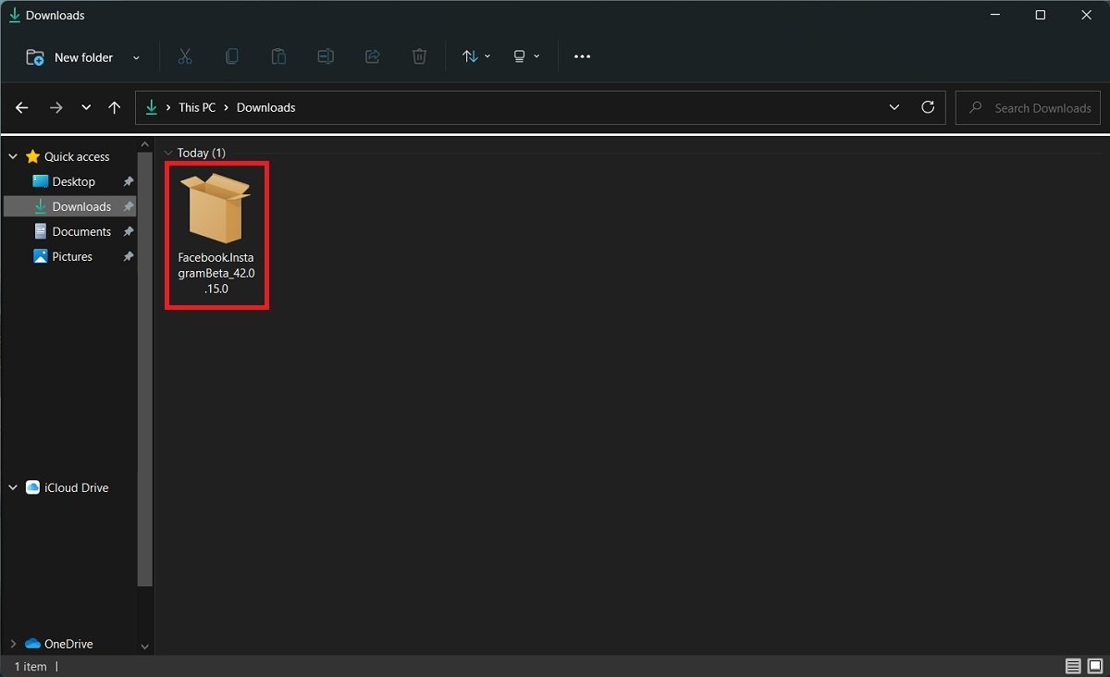Open the recent locations dropdown chevron
The width and height of the screenshot is (1110, 677).
point(86,107)
